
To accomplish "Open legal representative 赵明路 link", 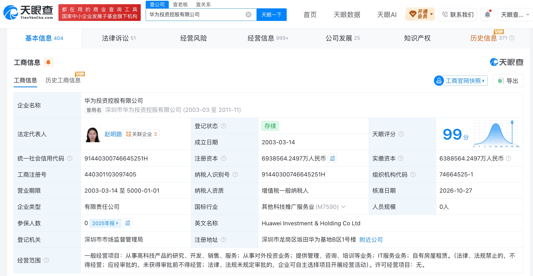I will tap(113, 134).
